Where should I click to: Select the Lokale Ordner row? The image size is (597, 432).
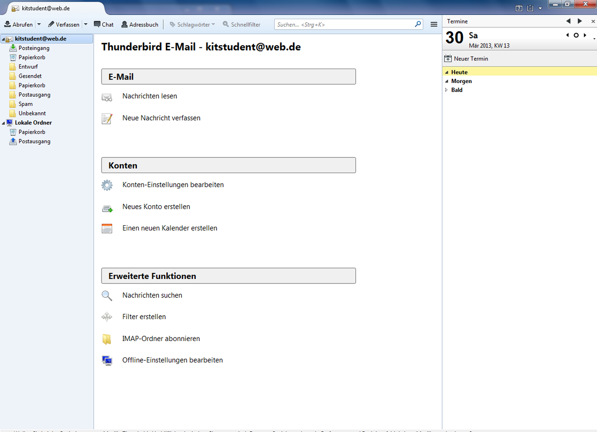(x=33, y=122)
